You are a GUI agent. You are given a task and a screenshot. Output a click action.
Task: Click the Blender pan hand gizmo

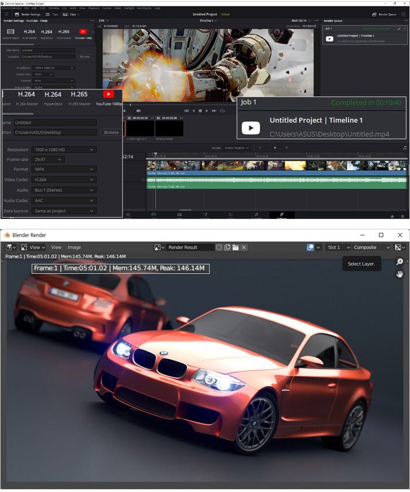click(x=399, y=274)
